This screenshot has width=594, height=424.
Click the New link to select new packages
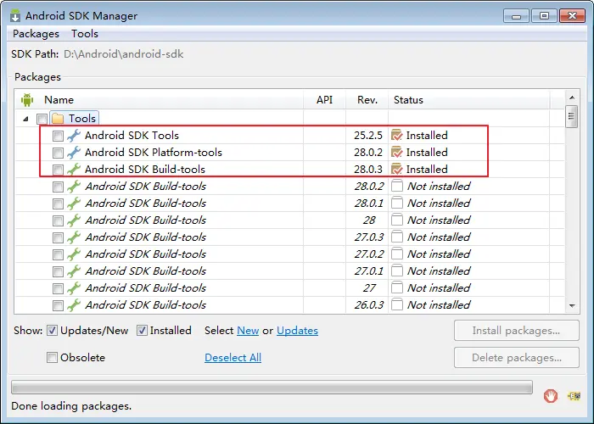248,331
